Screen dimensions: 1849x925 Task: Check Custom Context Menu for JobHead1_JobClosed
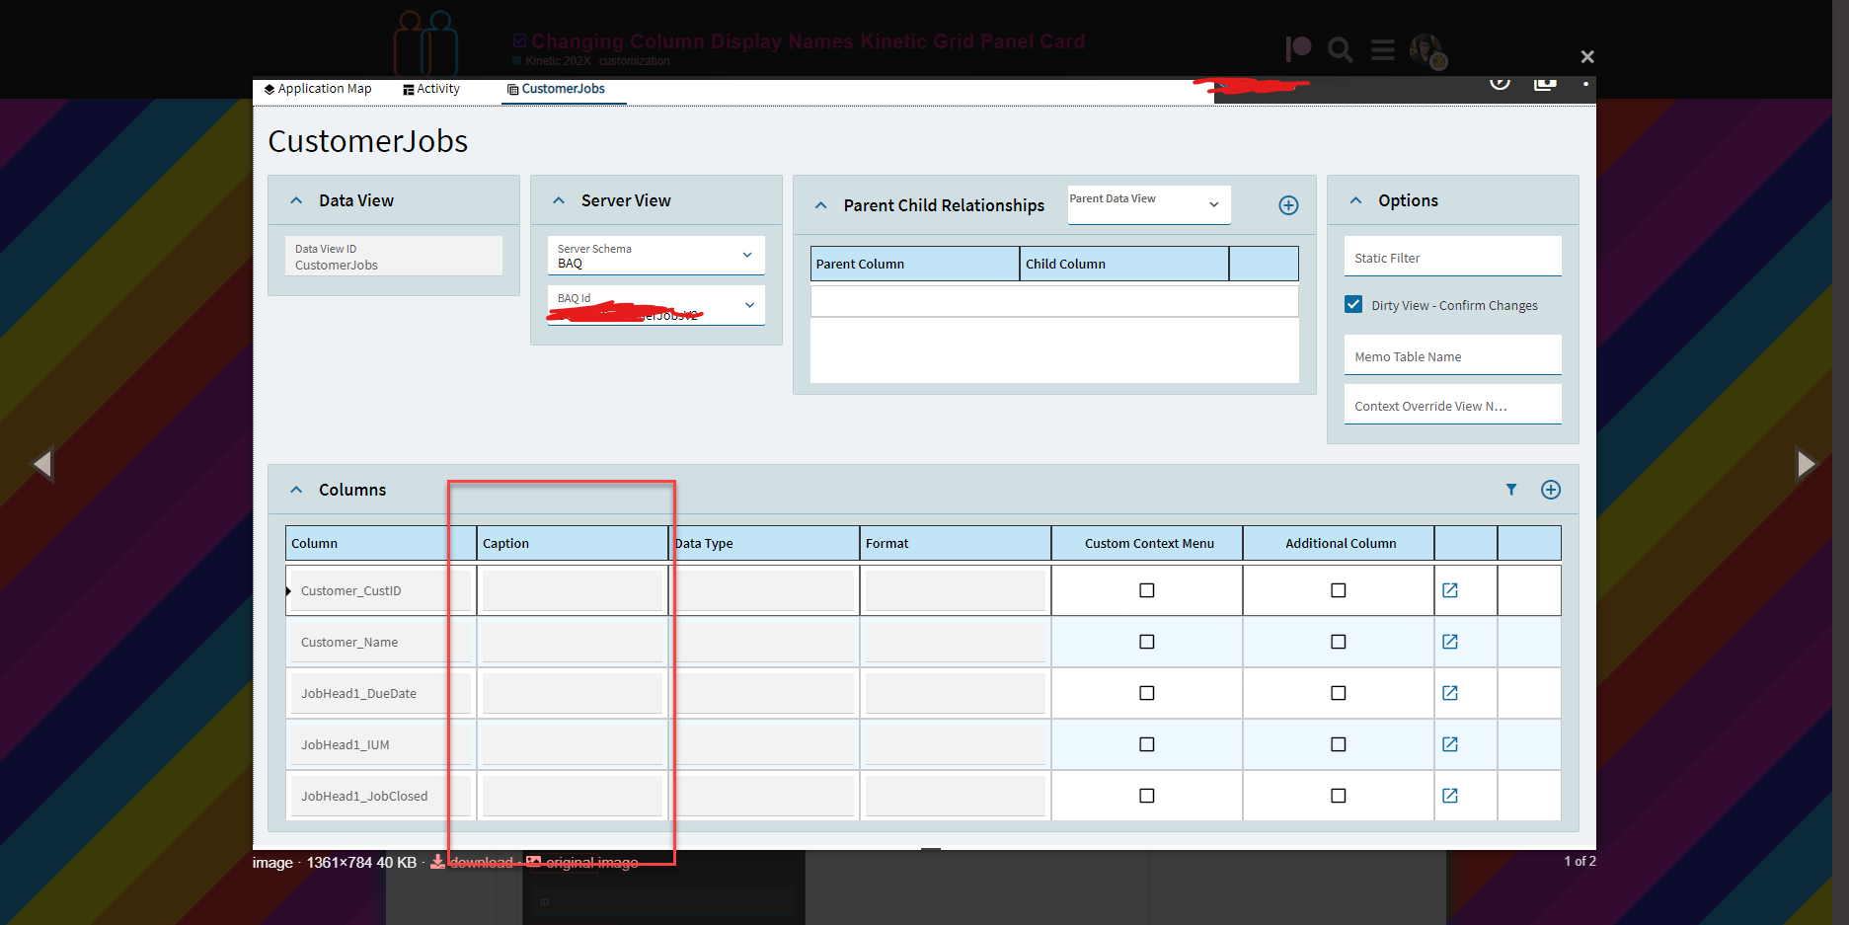(x=1147, y=796)
